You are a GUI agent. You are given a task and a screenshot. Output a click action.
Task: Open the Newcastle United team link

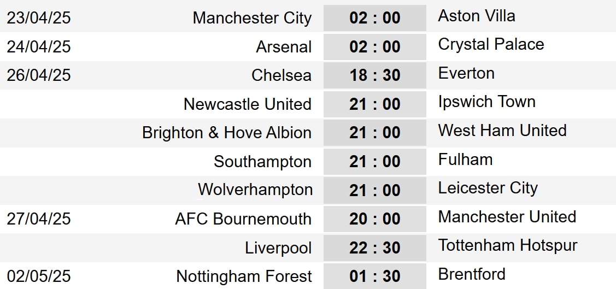(248, 104)
